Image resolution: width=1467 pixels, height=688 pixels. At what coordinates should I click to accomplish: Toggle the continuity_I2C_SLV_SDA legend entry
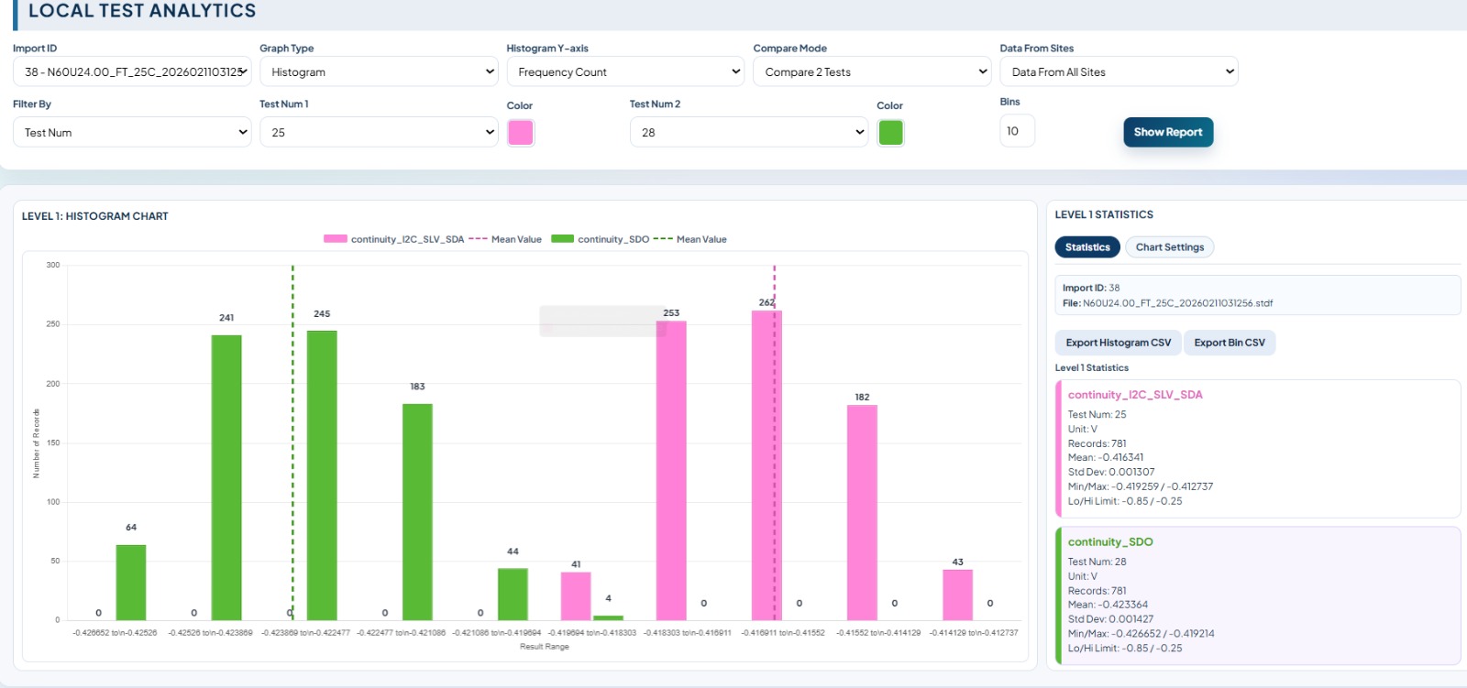click(394, 239)
